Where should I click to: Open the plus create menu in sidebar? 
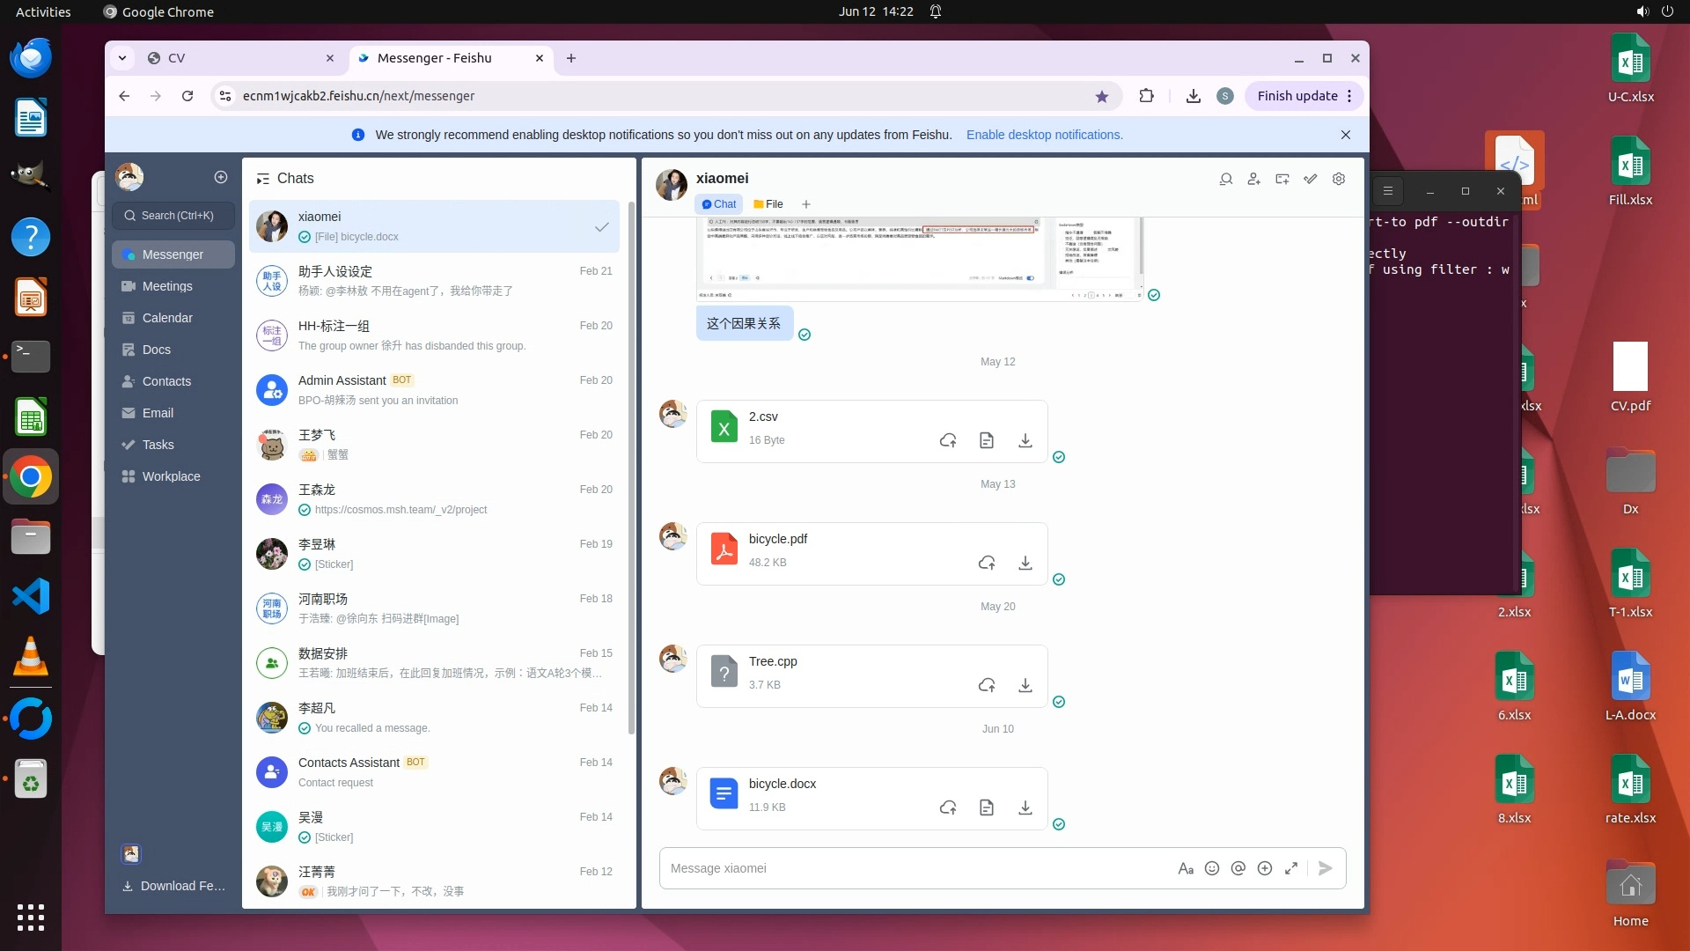pyautogui.click(x=221, y=177)
